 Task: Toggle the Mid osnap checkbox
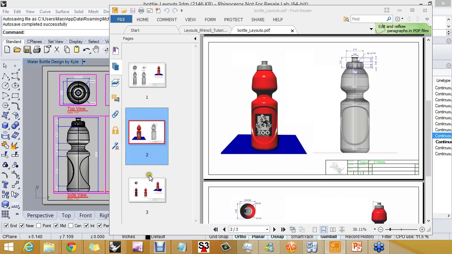point(56,226)
